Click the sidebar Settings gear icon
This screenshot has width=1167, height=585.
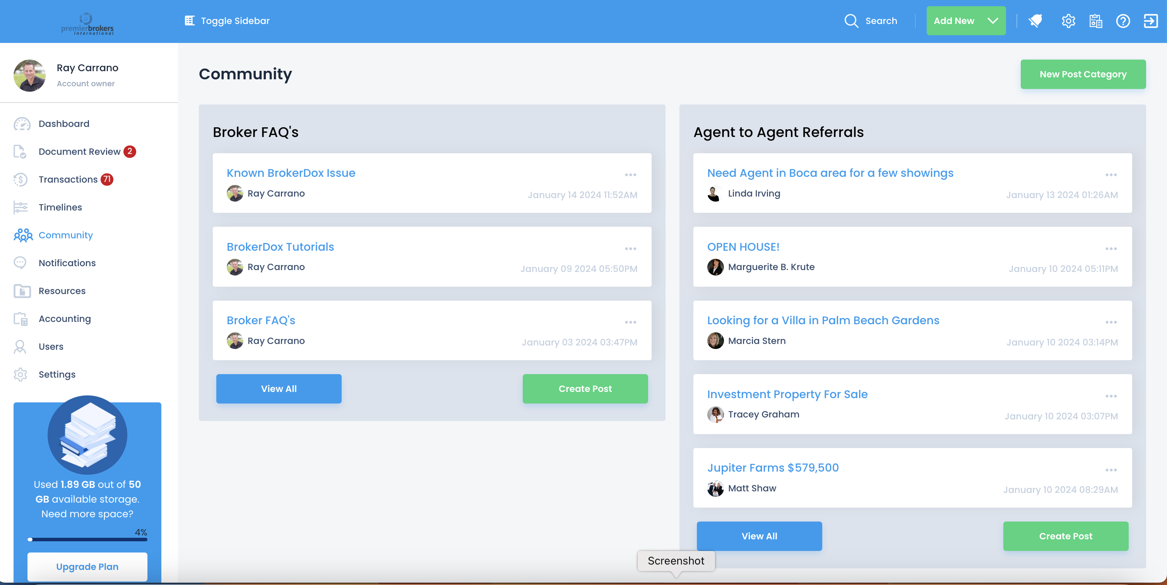point(21,375)
